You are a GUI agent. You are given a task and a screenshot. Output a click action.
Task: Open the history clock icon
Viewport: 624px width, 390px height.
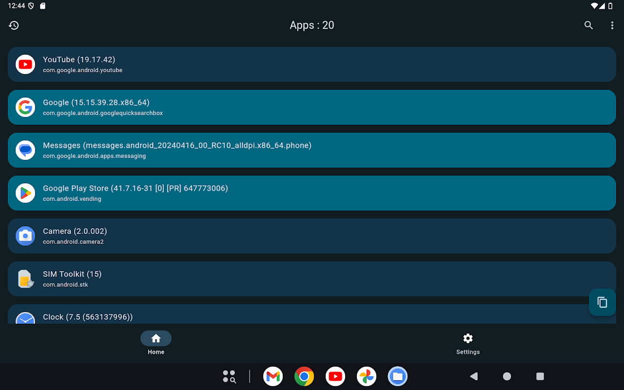click(x=14, y=25)
